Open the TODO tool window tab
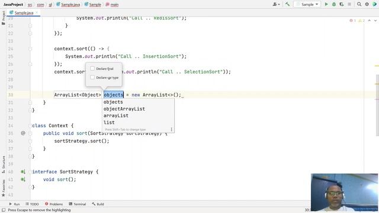Screen dimensions: 379x213 (32, 204)
